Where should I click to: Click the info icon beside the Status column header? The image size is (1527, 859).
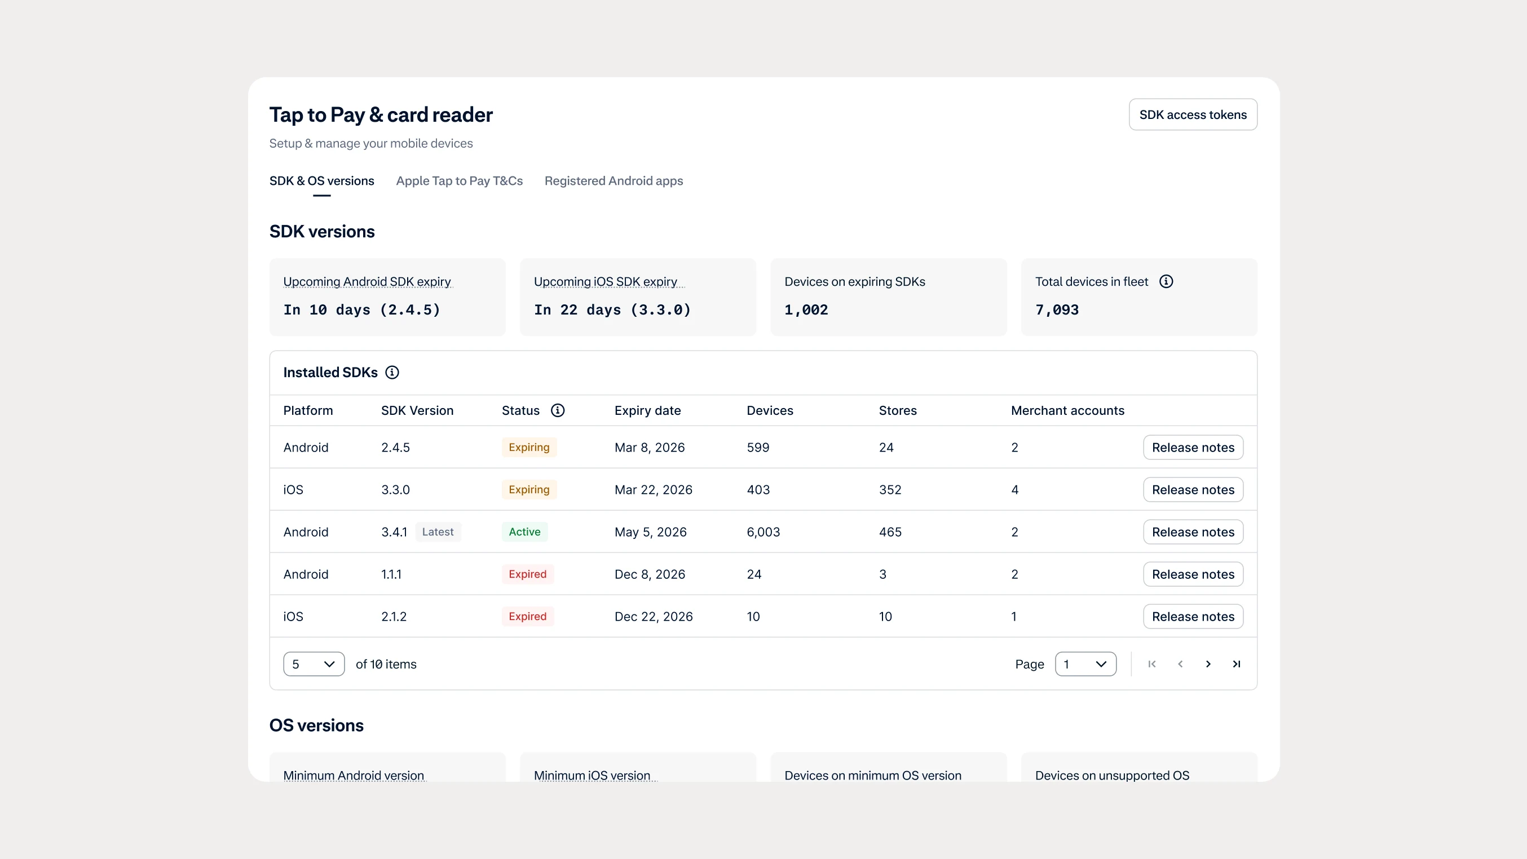point(558,410)
